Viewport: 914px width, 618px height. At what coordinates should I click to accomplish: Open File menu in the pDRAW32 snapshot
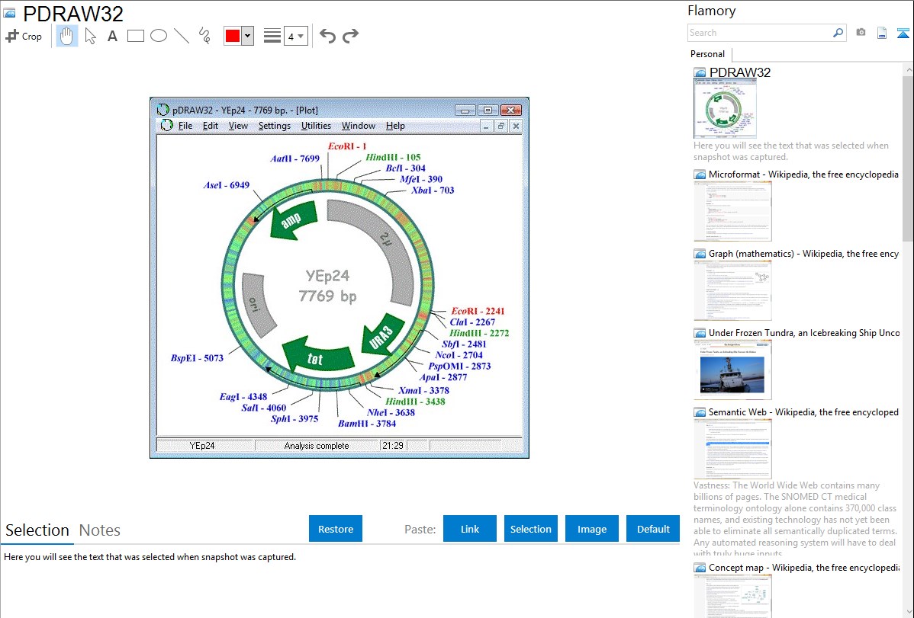click(x=185, y=126)
